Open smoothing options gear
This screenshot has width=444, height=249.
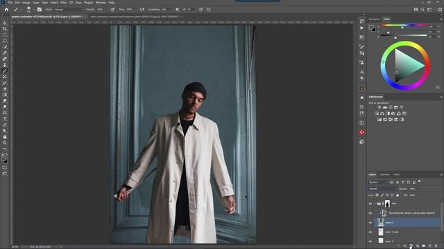tap(178, 9)
